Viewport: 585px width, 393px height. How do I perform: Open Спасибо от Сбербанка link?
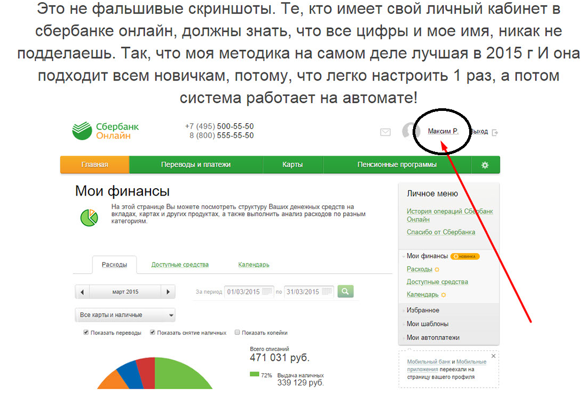[441, 232]
